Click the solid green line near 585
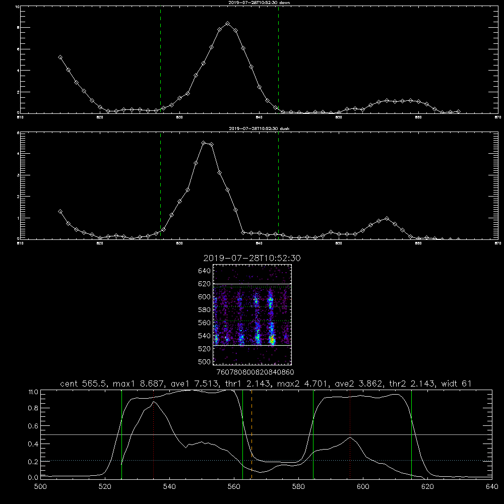Image resolution: width=504 pixels, height=504 pixels. [313, 434]
